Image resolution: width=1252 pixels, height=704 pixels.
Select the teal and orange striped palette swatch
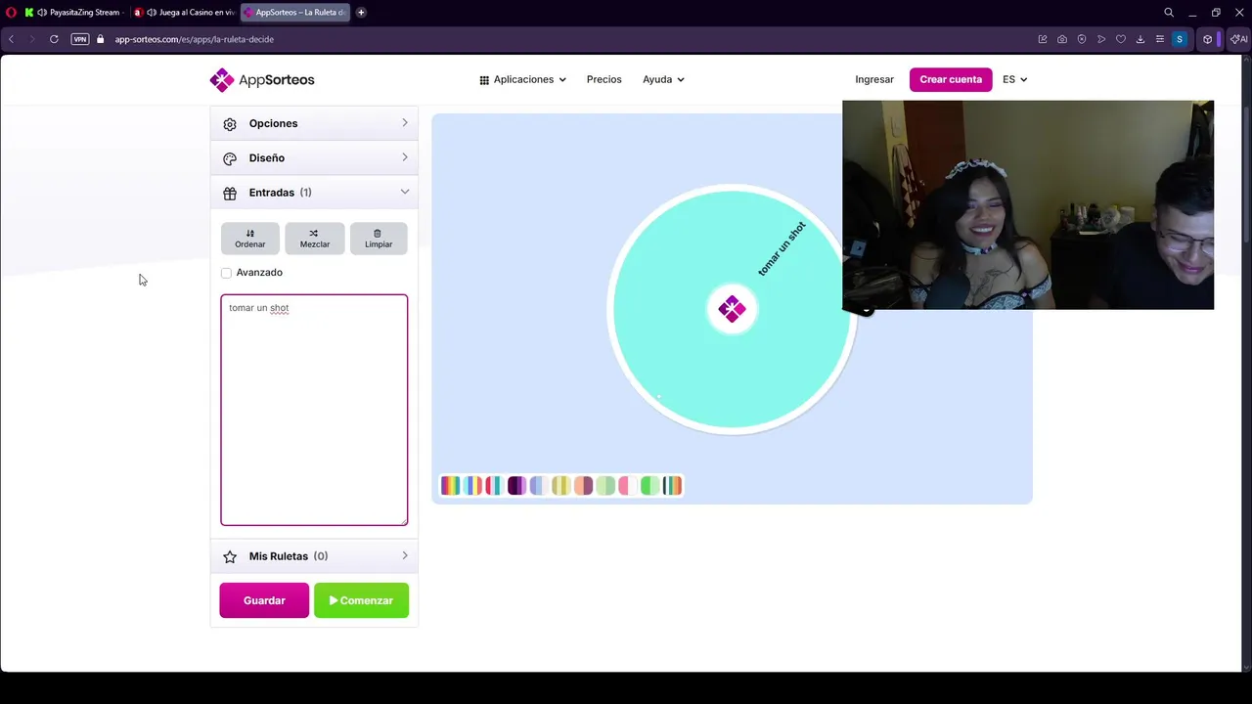[672, 485]
